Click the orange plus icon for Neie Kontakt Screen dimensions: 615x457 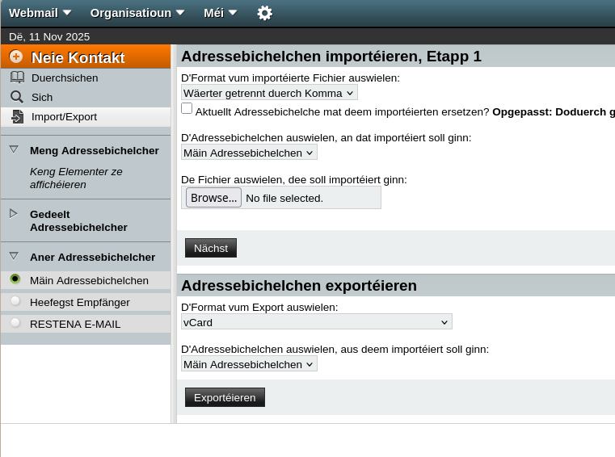tap(15, 57)
